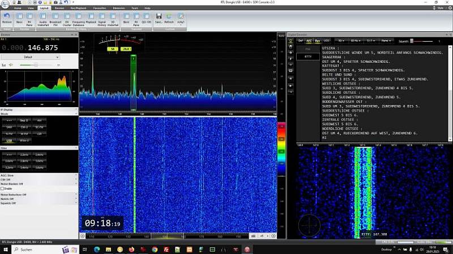Click the decoder text vertical scrollbar

point(450,93)
